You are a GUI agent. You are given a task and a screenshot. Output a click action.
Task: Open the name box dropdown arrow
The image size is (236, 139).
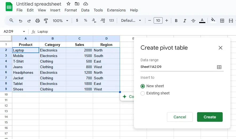(24, 32)
